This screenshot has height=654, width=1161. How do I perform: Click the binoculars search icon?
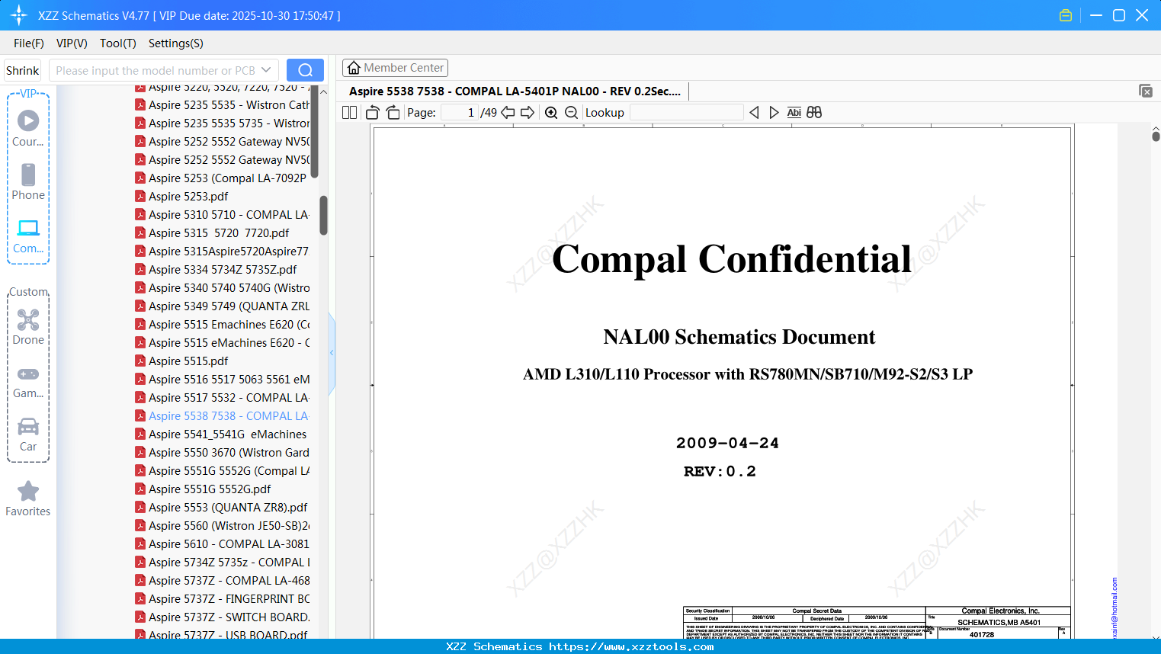coord(814,113)
